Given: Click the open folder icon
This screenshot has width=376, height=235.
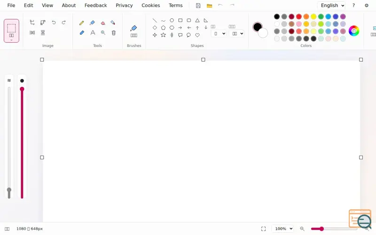Looking at the screenshot, I should 209,6.
